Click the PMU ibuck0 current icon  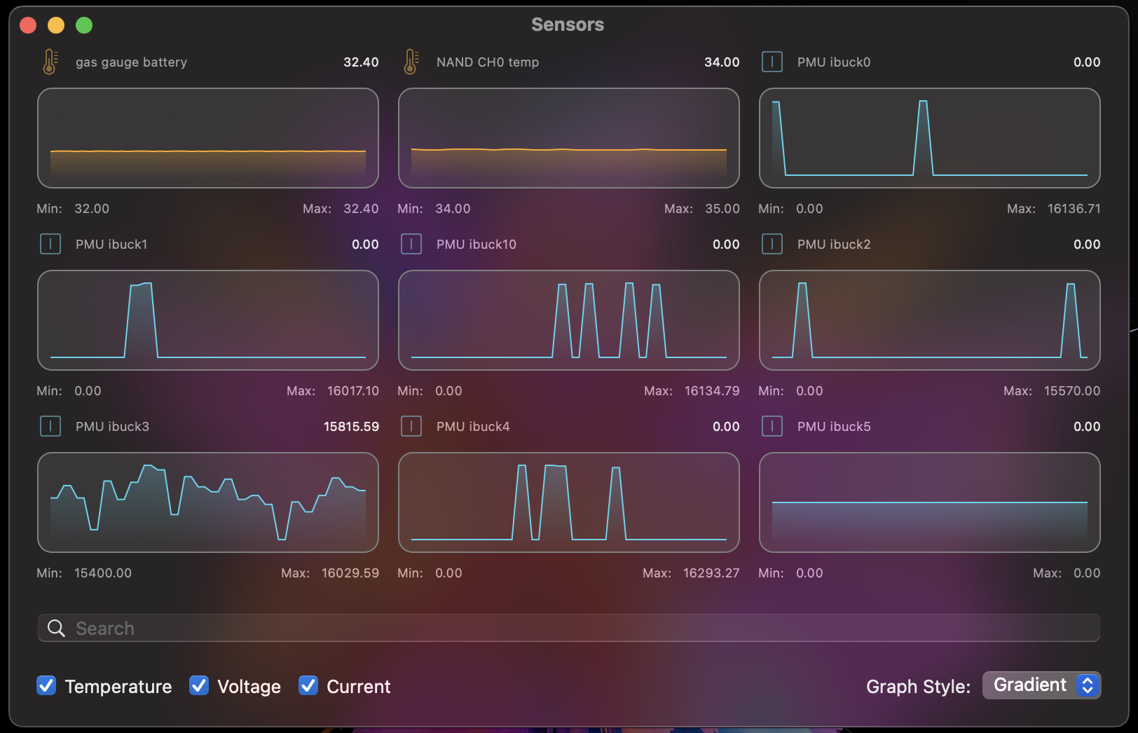tap(772, 62)
